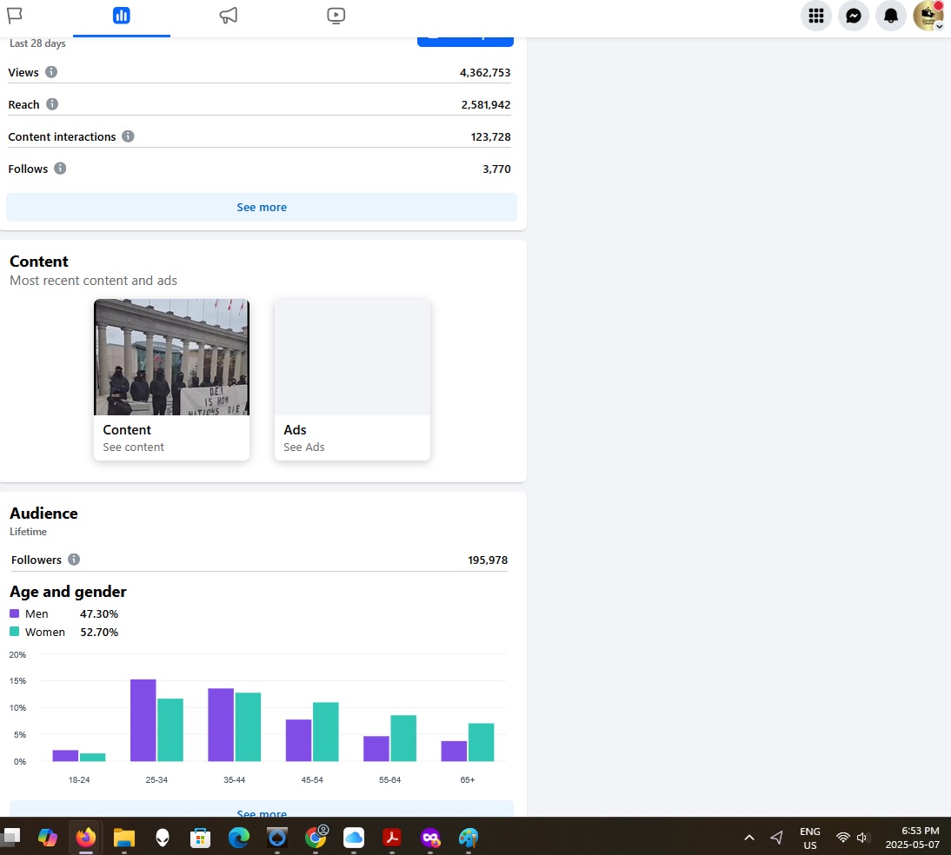Viewport: 951px width, 855px height.
Task: Click the purple Men bar for 25-34
Action: pos(143,720)
